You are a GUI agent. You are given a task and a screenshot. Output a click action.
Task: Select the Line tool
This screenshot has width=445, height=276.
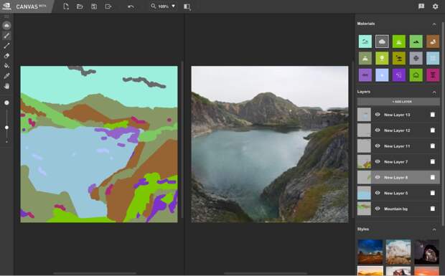(x=6, y=46)
